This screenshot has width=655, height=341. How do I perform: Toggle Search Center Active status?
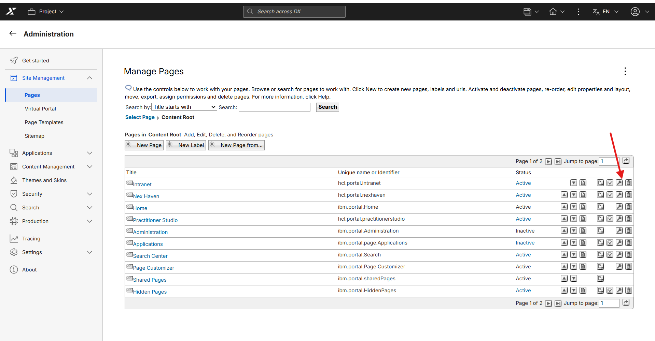coord(523,255)
